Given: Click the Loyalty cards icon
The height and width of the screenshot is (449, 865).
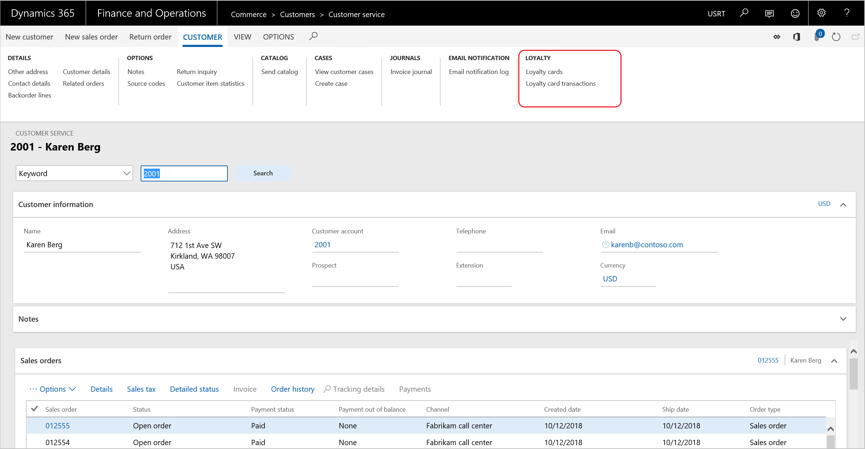Looking at the screenshot, I should point(544,72).
